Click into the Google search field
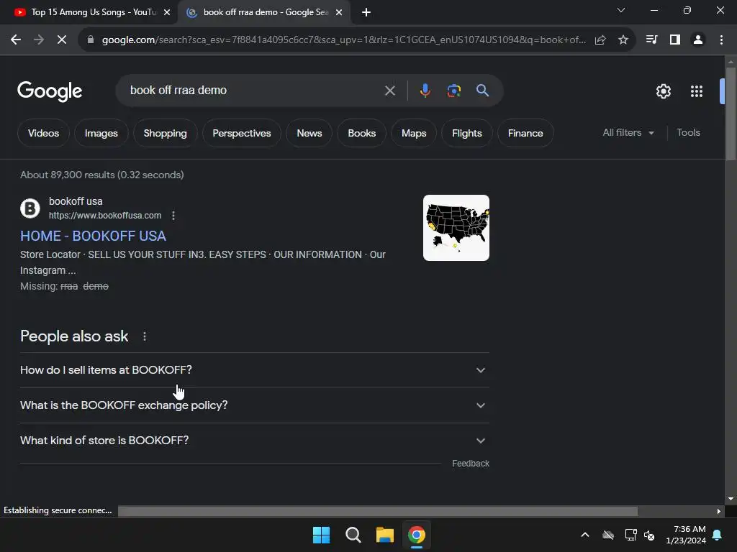This screenshot has width=737, height=552. click(254, 91)
